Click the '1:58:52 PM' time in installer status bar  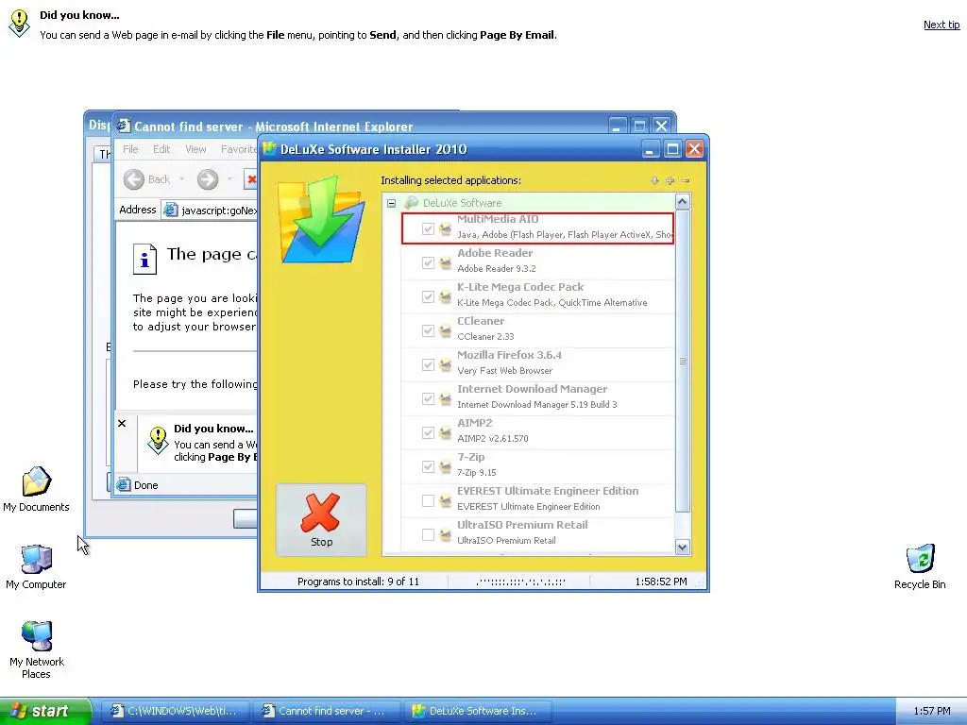coord(660,582)
